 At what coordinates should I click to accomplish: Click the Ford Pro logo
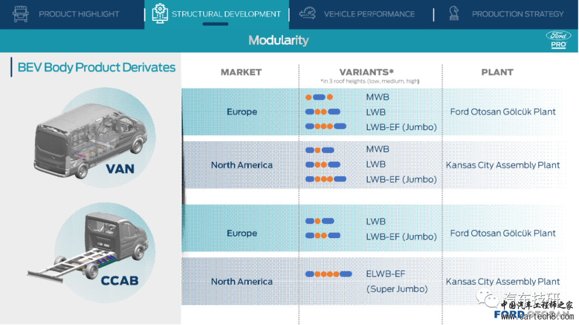pos(559,40)
